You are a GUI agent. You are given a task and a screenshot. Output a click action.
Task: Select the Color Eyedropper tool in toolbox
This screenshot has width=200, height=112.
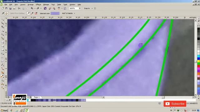[2, 76]
